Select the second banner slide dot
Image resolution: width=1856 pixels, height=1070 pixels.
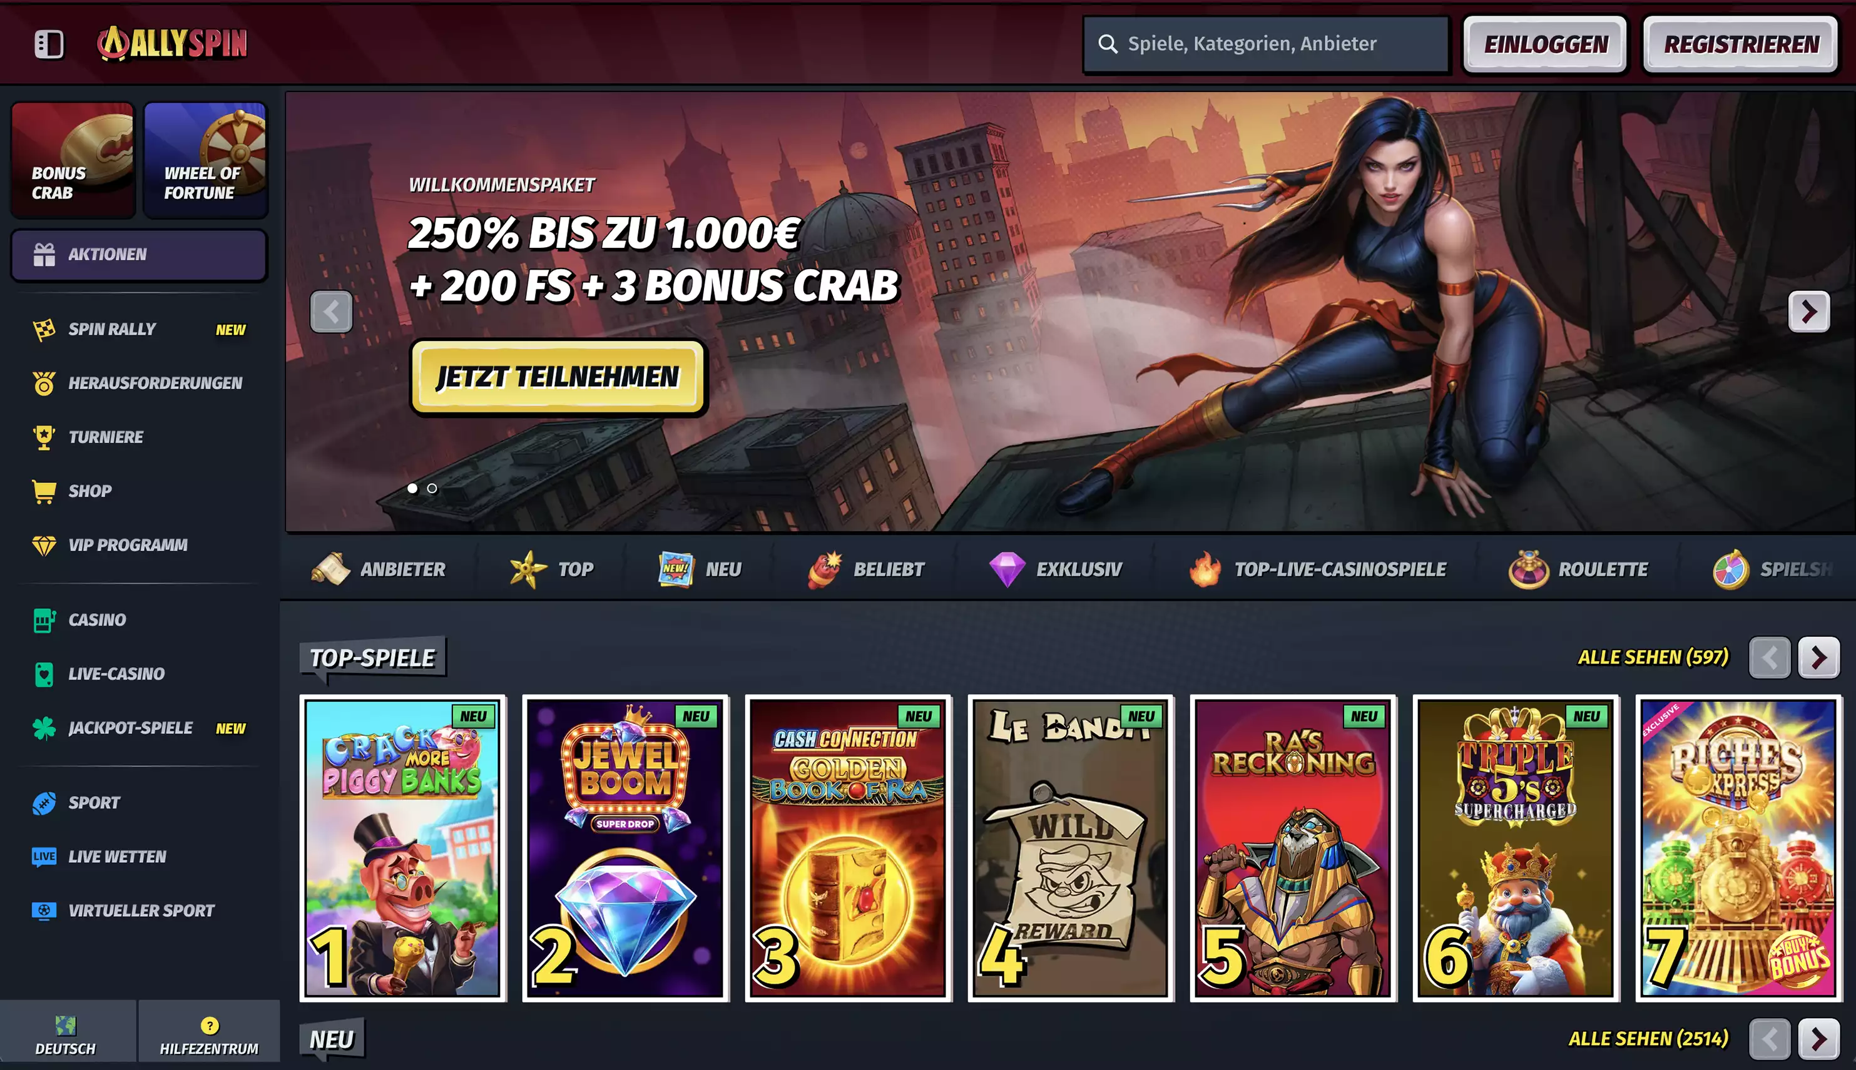point(432,488)
